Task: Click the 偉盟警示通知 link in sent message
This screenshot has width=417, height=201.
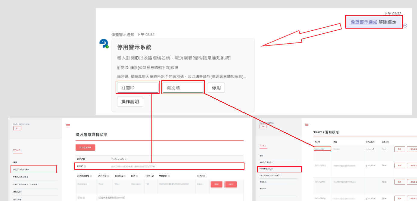Action: point(364,22)
